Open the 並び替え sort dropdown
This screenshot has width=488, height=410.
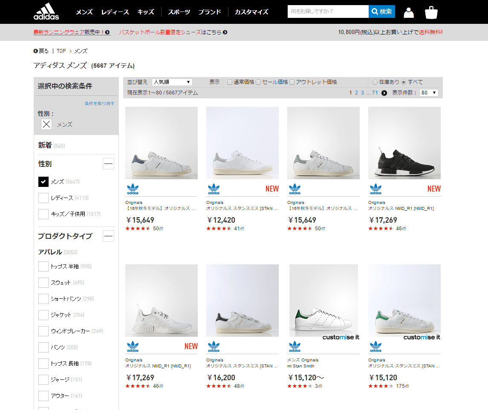[x=172, y=82]
